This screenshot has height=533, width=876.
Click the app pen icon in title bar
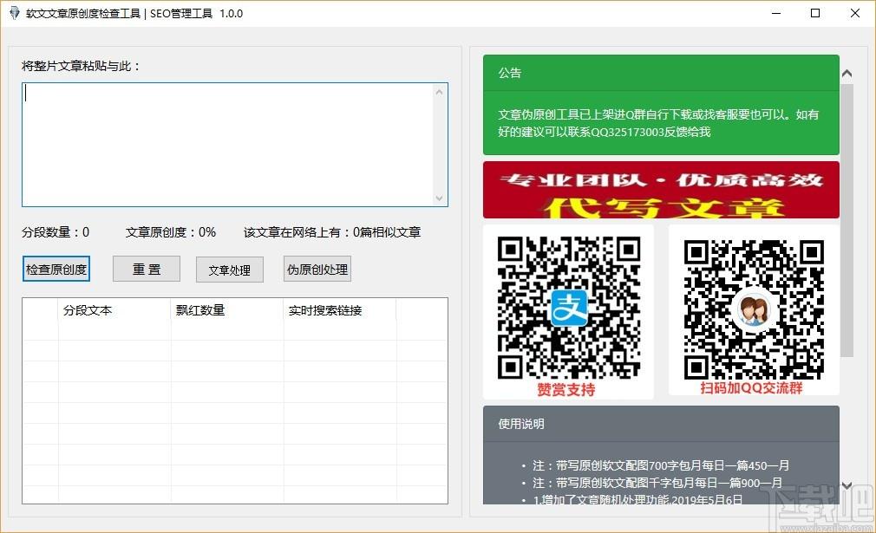(x=14, y=13)
